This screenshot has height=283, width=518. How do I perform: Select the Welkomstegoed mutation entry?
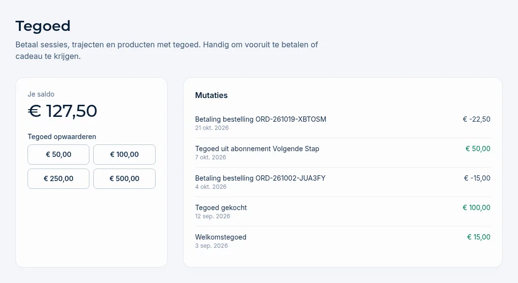click(x=343, y=241)
